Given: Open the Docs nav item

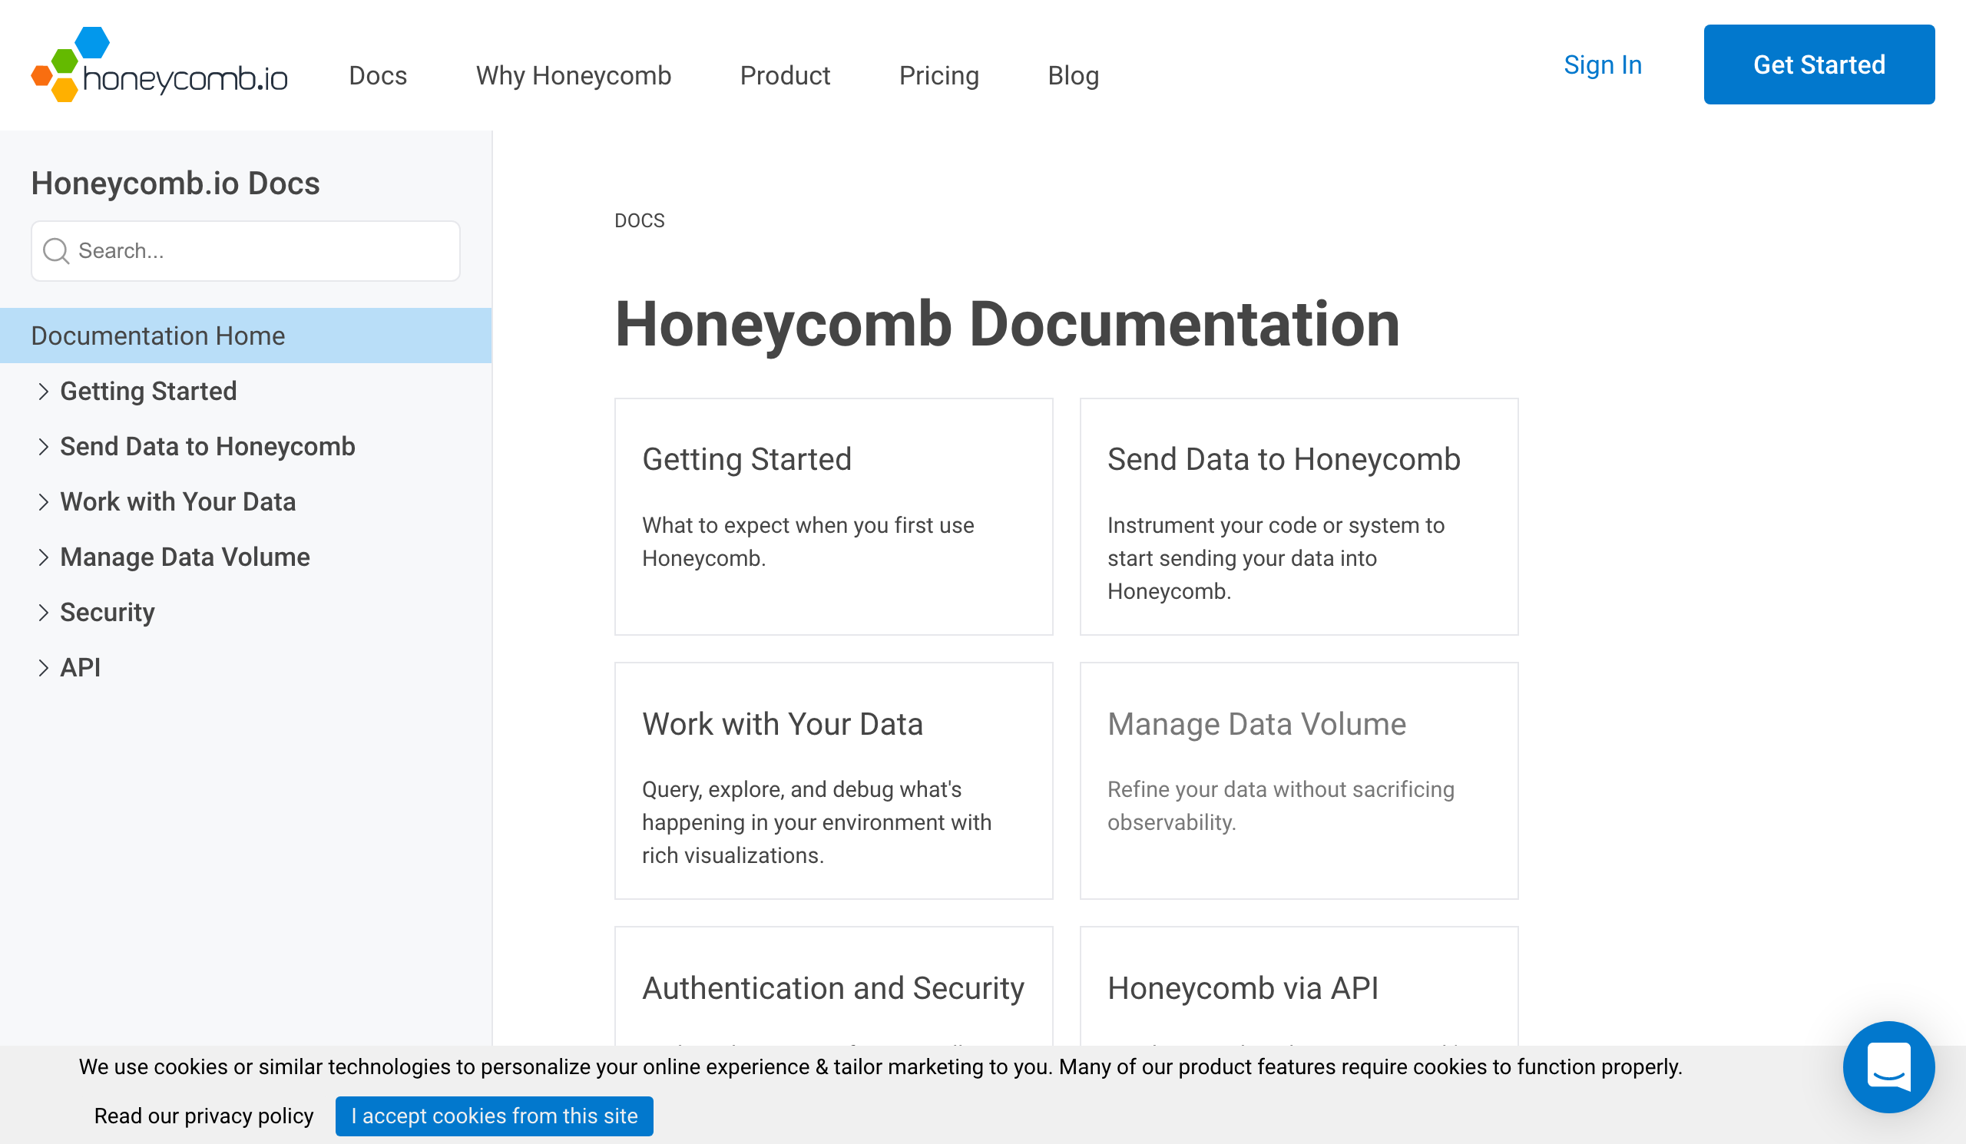Looking at the screenshot, I should coord(378,76).
